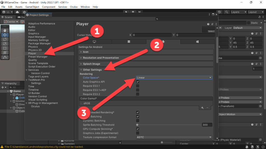266x149 pixels.
Task: Switch to the Windows Store platform tab
Action: pyautogui.click(x=197, y=42)
